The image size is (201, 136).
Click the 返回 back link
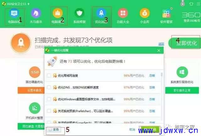click(161, 44)
